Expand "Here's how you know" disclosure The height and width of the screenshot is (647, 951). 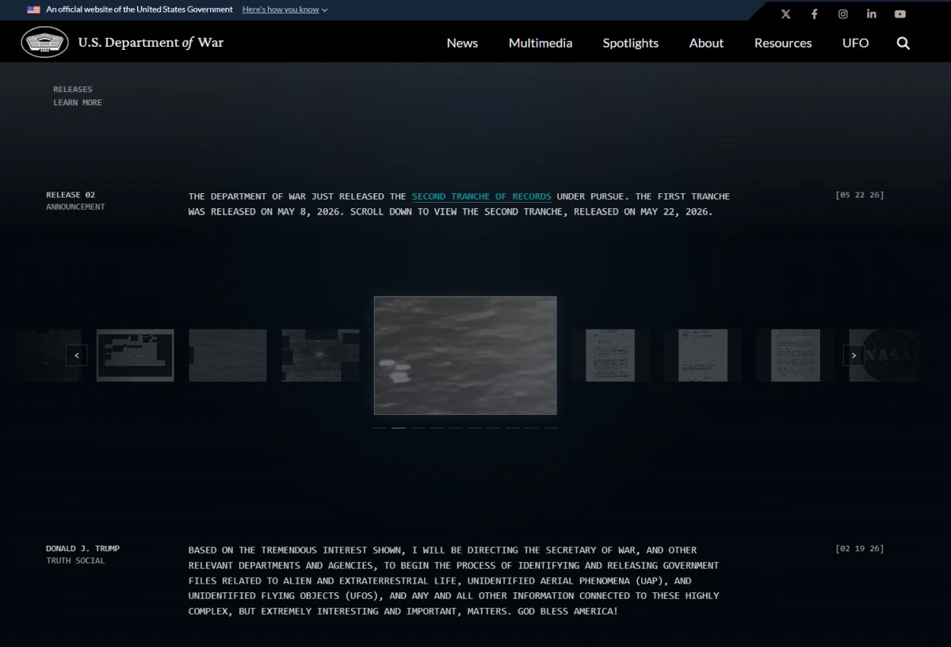click(285, 10)
